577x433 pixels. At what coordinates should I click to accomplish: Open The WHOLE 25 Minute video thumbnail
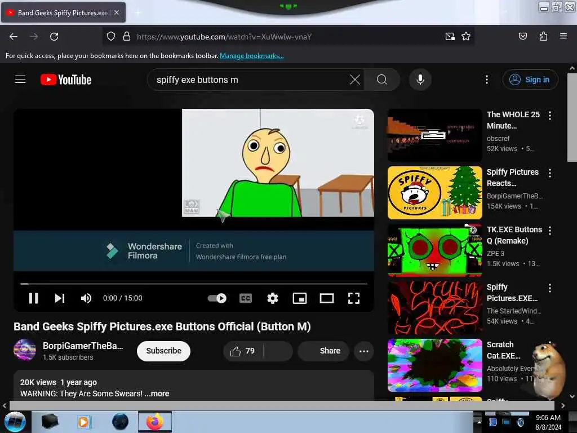434,135
